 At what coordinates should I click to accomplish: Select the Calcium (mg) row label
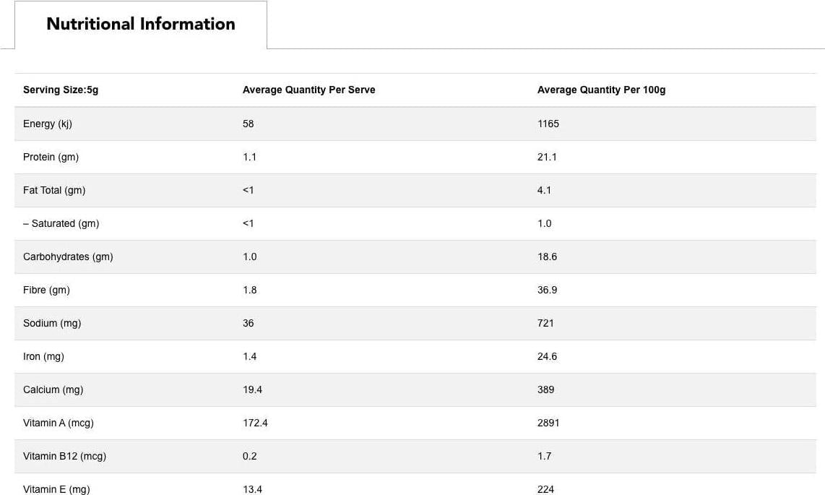tap(53, 389)
